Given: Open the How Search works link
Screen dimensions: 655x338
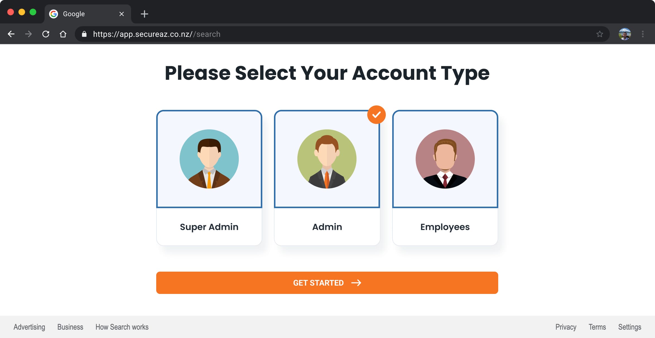Looking at the screenshot, I should [122, 327].
